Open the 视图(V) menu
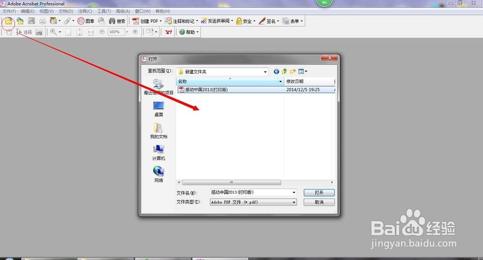This screenshot has width=483, height=260. click(x=46, y=11)
